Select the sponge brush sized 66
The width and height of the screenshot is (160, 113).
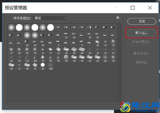pyautogui.click(x=105, y=59)
